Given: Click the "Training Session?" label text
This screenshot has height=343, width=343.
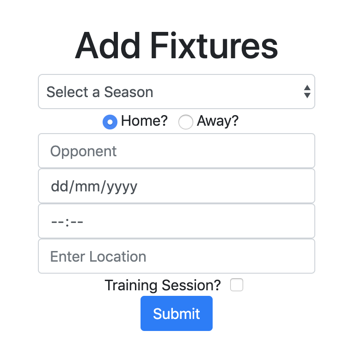Looking at the screenshot, I should point(163,285).
